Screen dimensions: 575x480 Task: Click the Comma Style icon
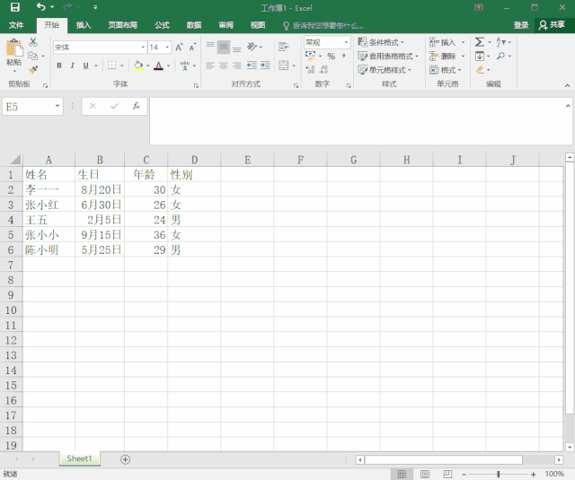click(344, 56)
